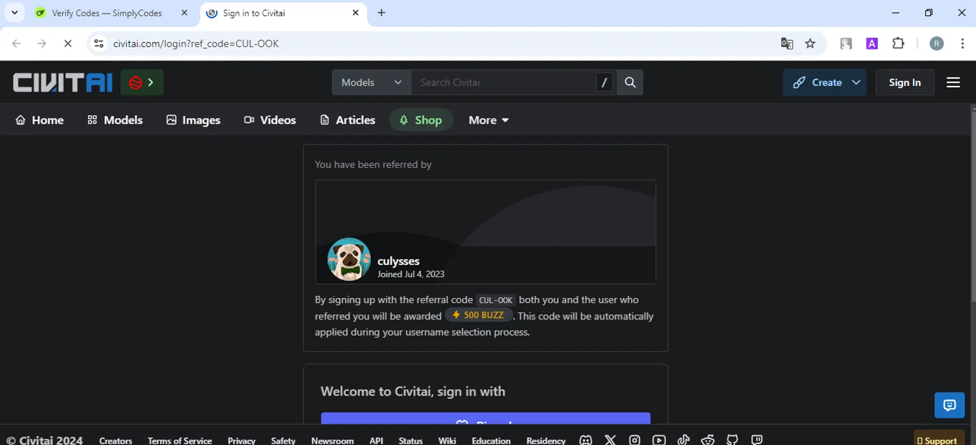Viewport: 976px width, 445px height.
Task: Expand the Create button dropdown
Action: 856,83
